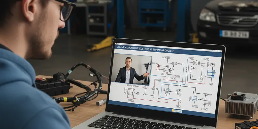Click the instructor webcam video thumbnail
Viewport: 258px width, 129px height.
132,69
